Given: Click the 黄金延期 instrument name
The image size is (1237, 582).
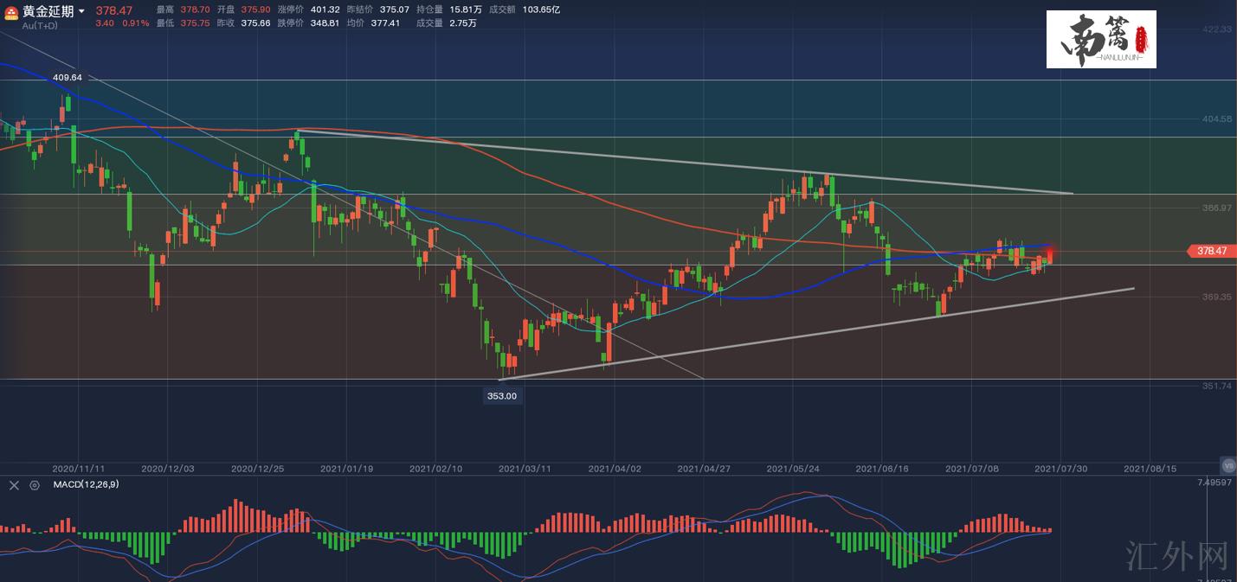Looking at the screenshot, I should (x=48, y=11).
